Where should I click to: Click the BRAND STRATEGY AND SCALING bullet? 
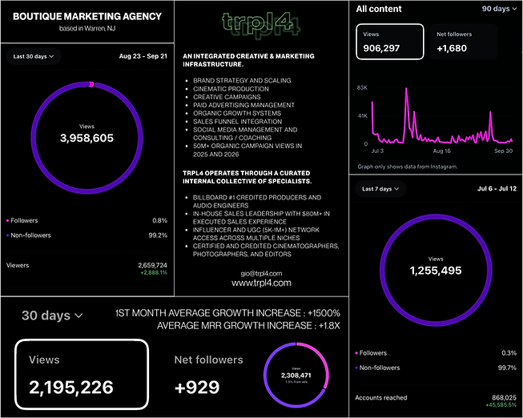click(242, 81)
